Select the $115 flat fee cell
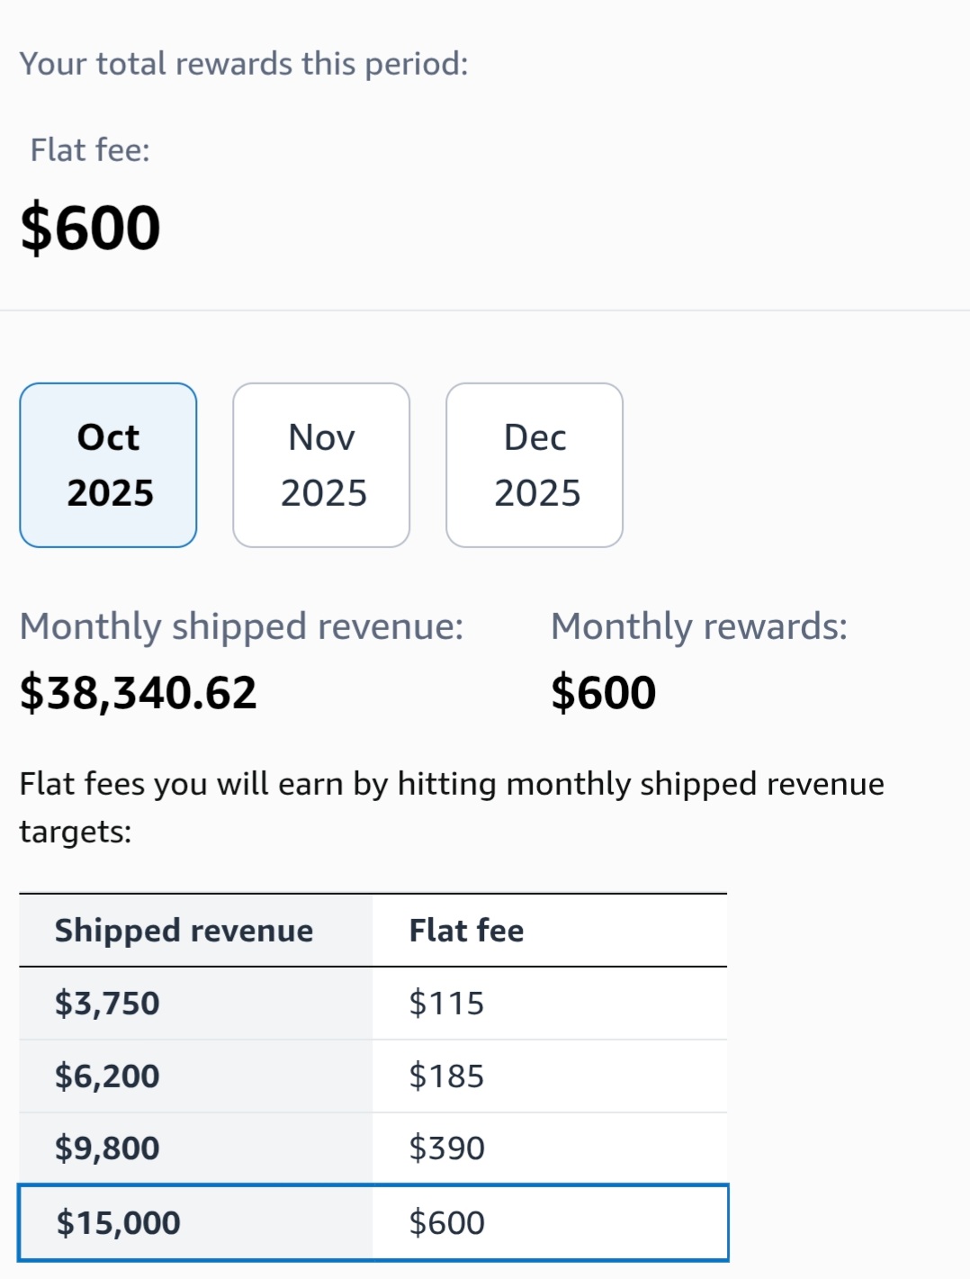 coord(446,1004)
